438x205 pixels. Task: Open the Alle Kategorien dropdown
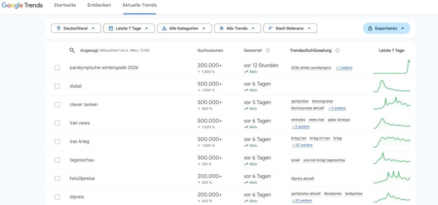pos(184,28)
